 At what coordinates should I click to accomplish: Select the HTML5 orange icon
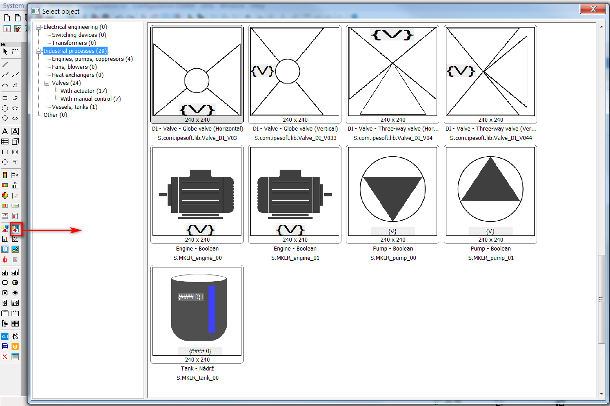(x=15, y=346)
